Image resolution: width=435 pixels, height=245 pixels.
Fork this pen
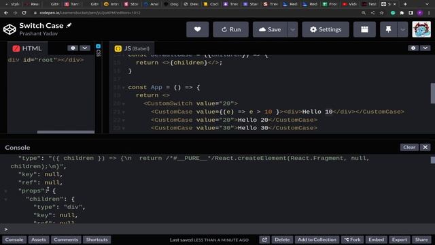point(353,240)
